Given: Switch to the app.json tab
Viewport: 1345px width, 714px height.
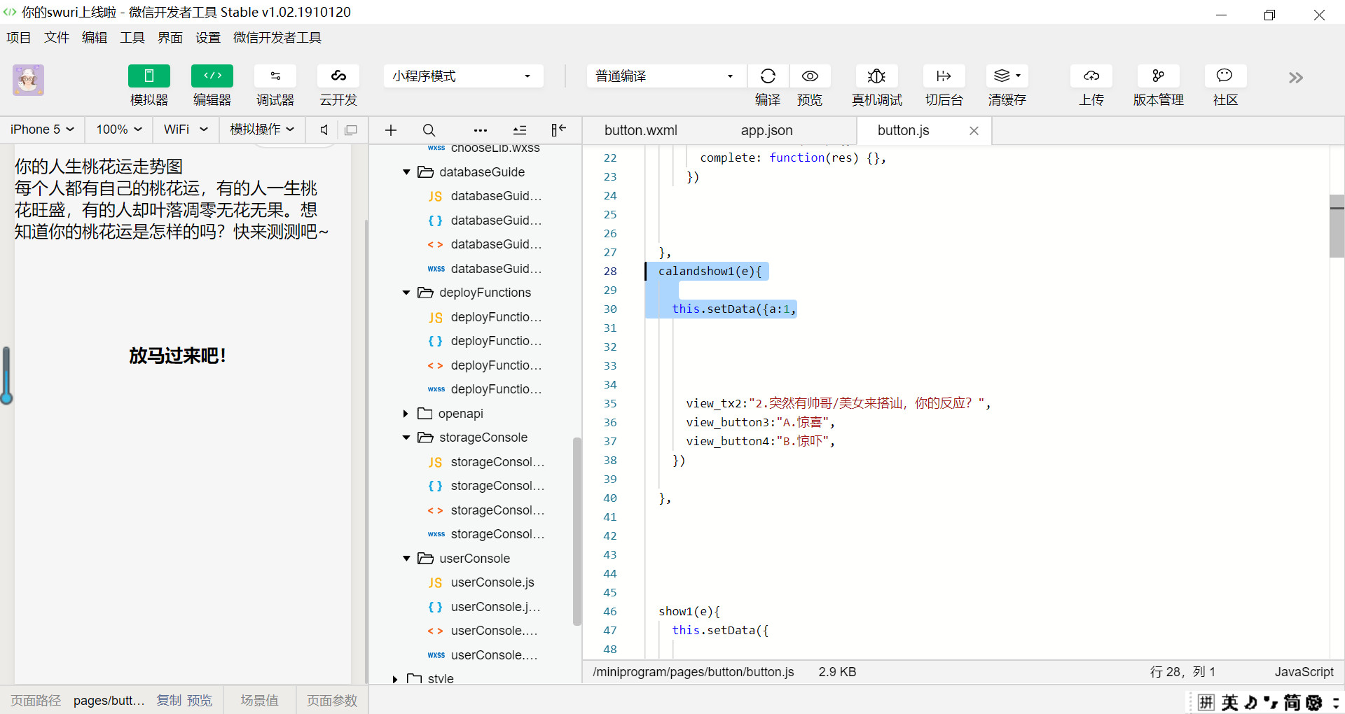Looking at the screenshot, I should (x=766, y=131).
